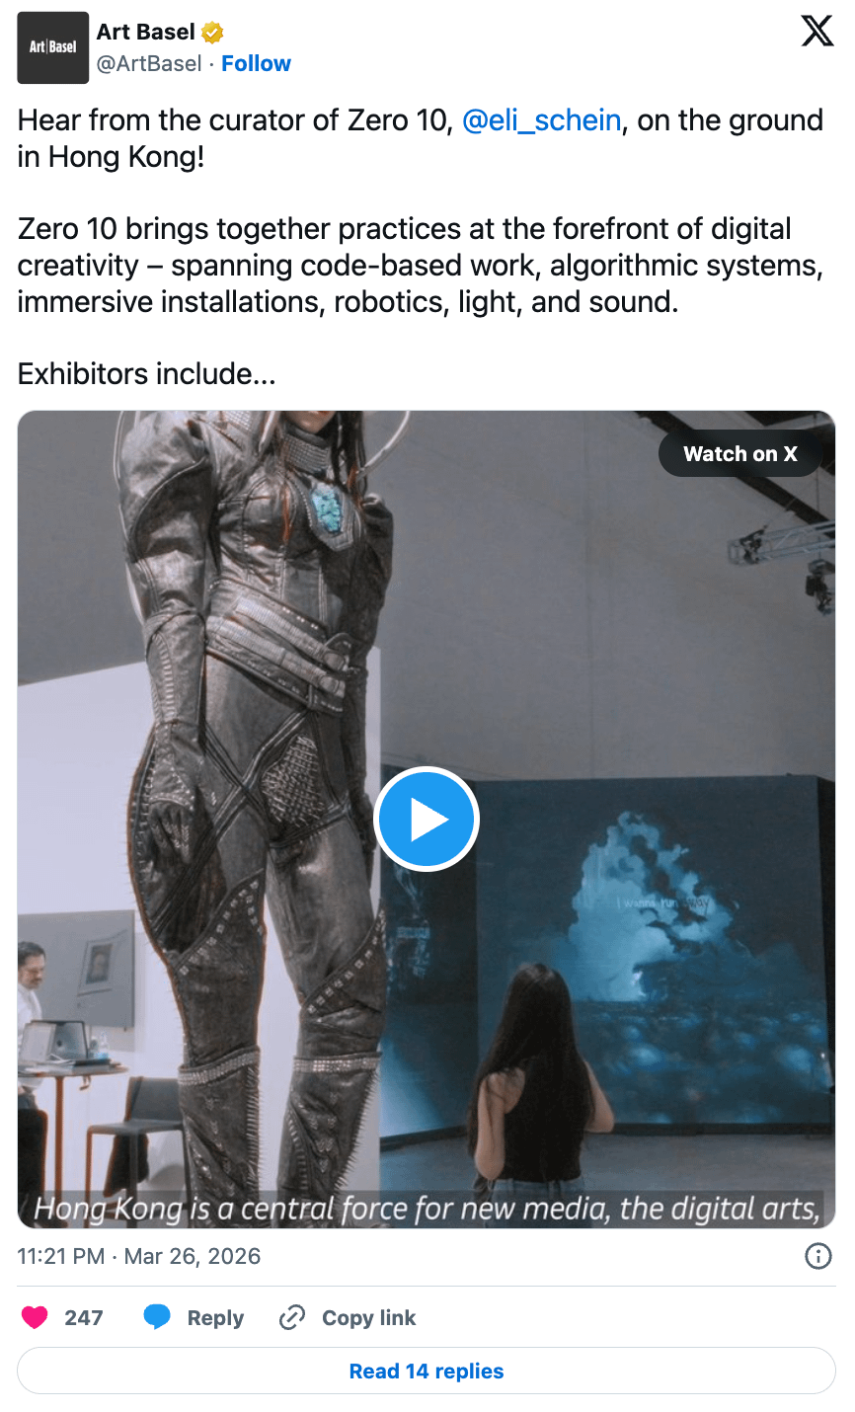Screen dimensions: 855x1412
Task: Click the Reply label text
Action: pos(215,1318)
